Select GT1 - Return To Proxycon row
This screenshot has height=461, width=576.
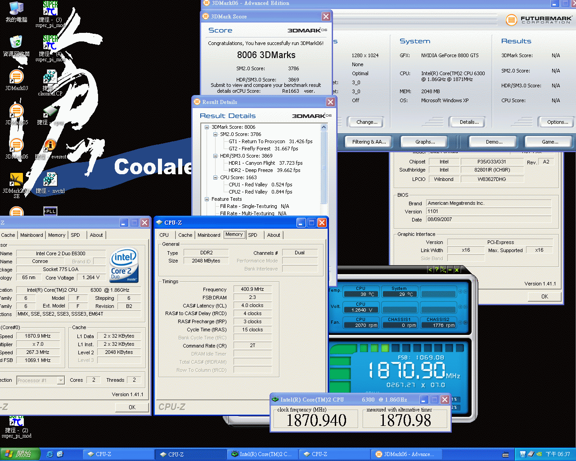tap(270, 141)
